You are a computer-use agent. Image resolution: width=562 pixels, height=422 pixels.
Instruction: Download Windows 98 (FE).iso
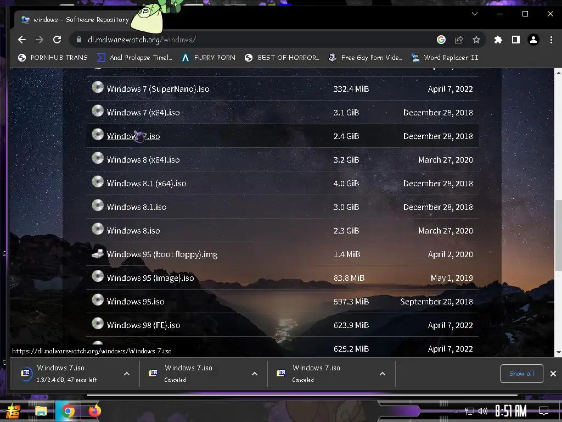coord(143,325)
